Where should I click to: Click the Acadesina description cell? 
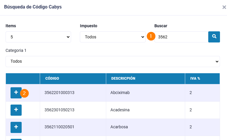pos(120,110)
